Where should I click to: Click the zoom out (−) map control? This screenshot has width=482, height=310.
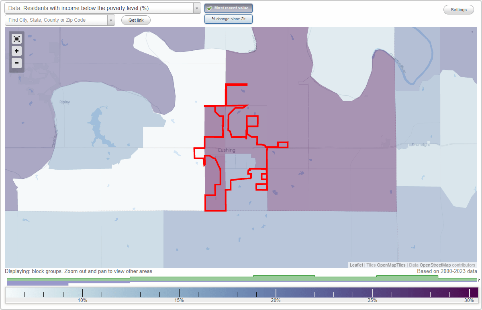[16, 63]
